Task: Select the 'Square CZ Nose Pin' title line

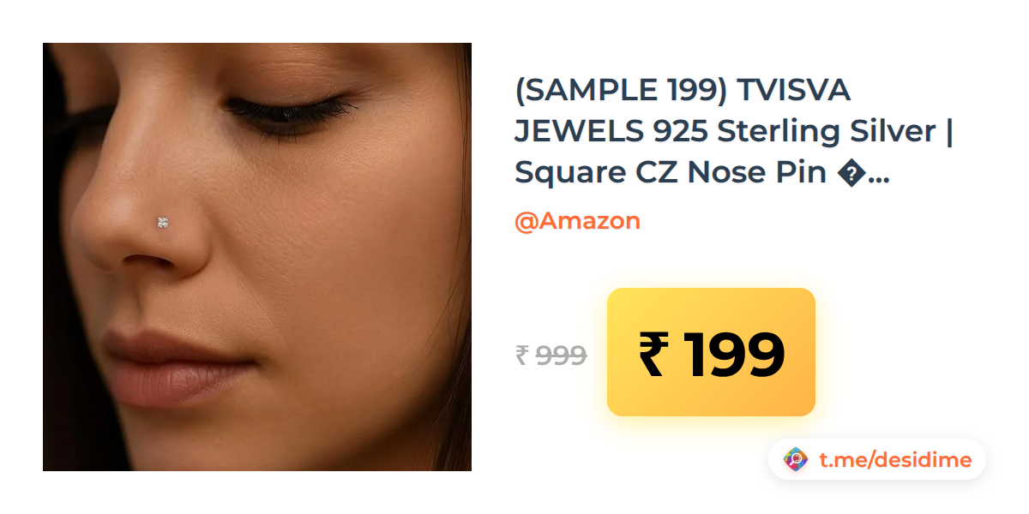Action: (x=672, y=172)
